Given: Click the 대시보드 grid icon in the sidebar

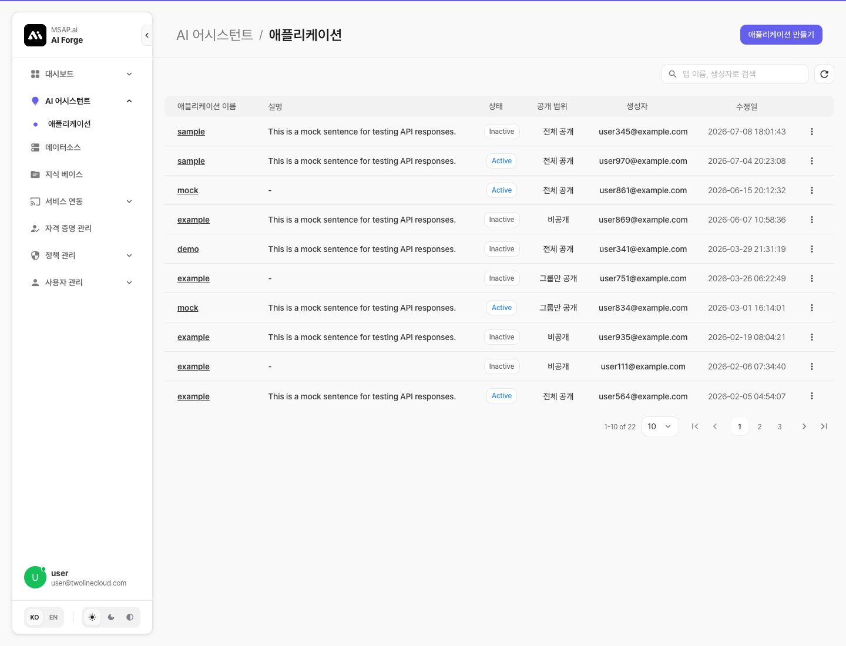Looking at the screenshot, I should coord(35,74).
